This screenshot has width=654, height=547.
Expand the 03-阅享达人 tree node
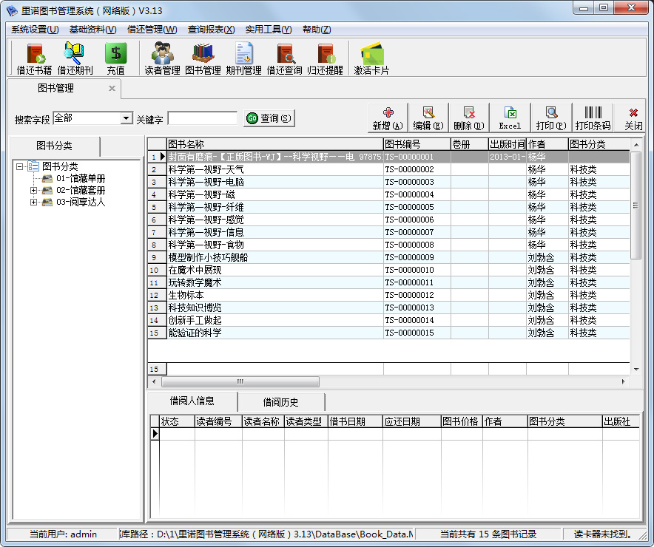coord(33,202)
